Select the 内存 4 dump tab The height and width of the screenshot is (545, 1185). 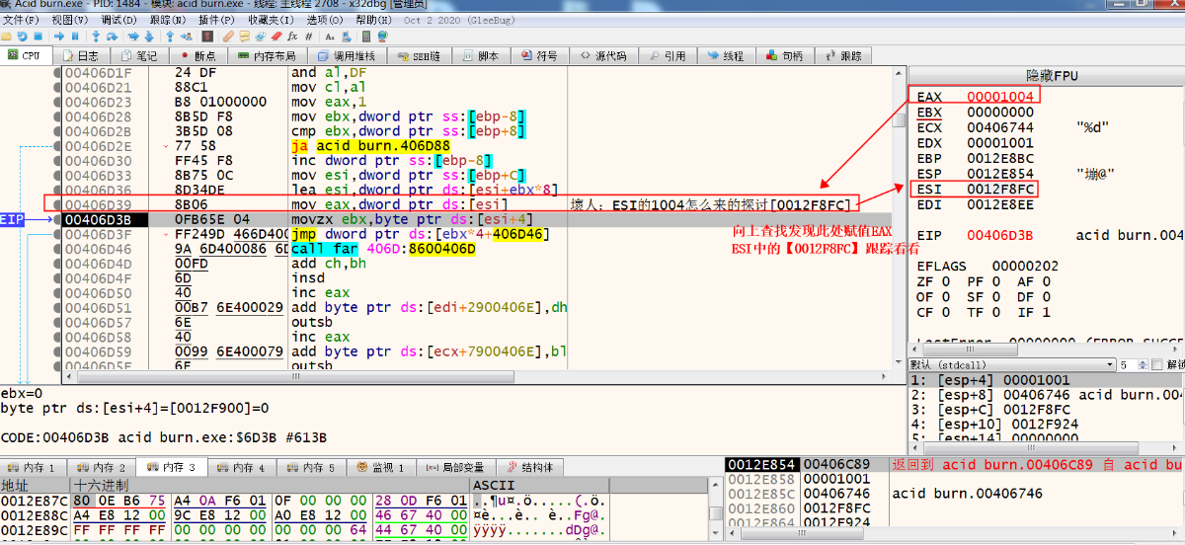click(x=241, y=467)
